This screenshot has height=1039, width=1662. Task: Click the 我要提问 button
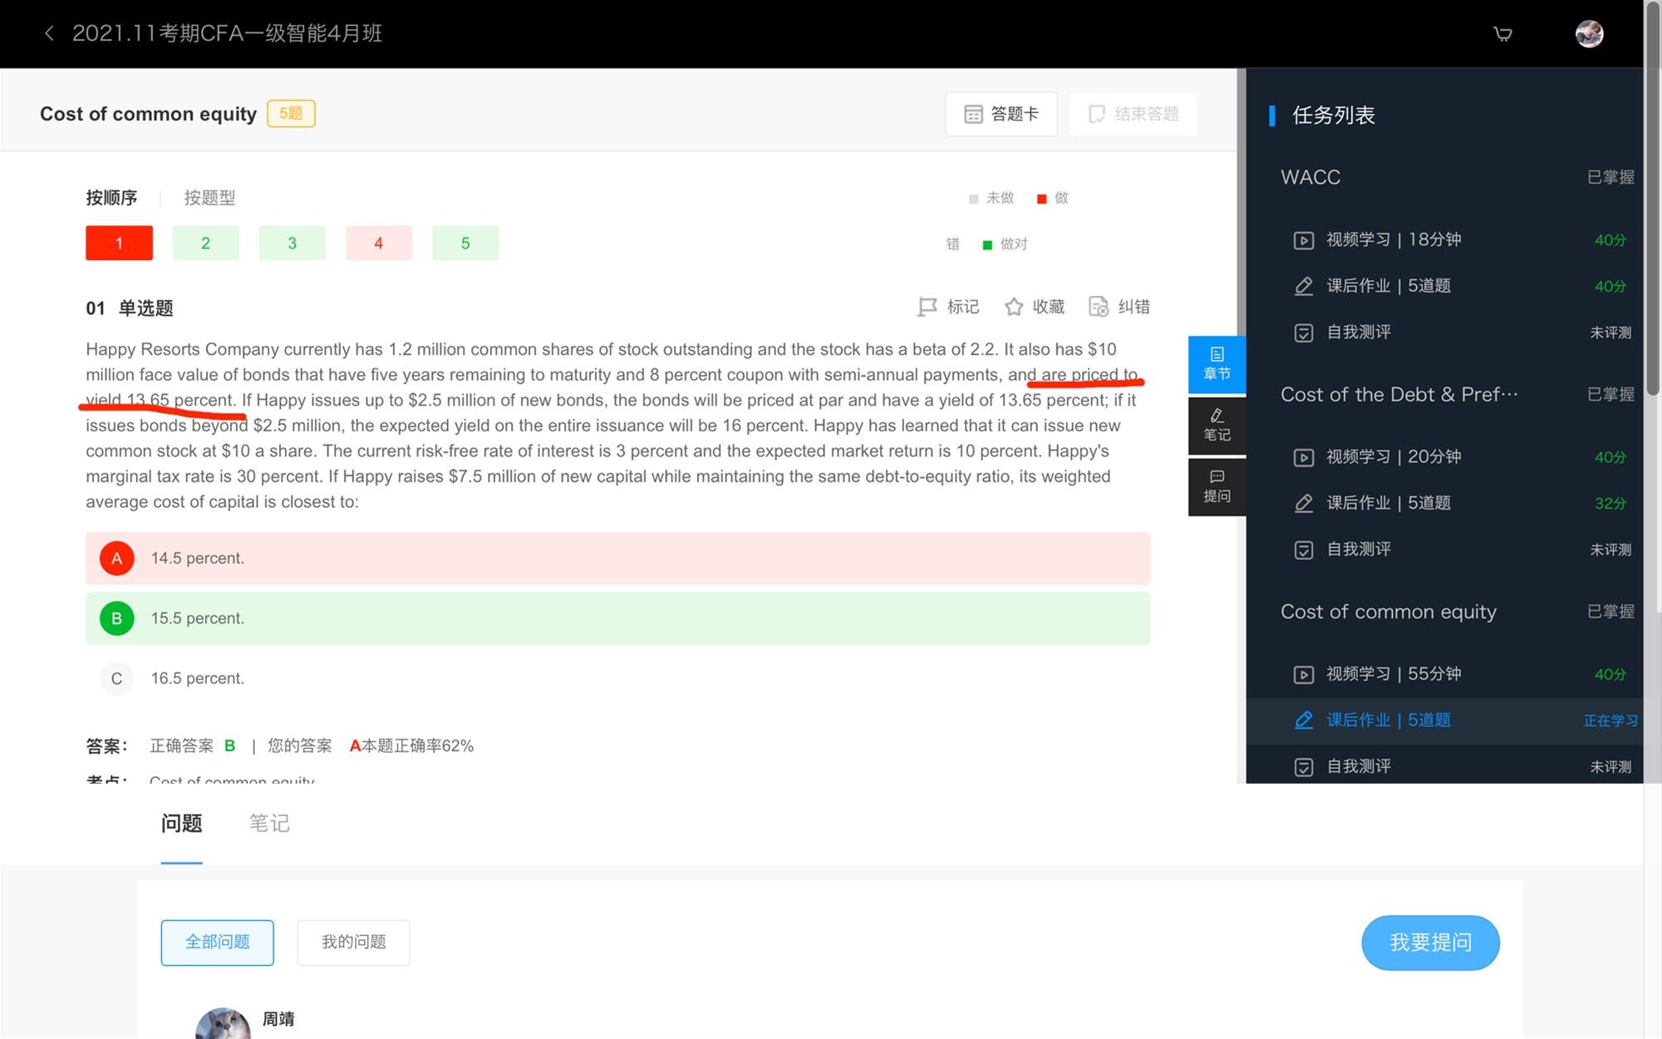[1429, 943]
